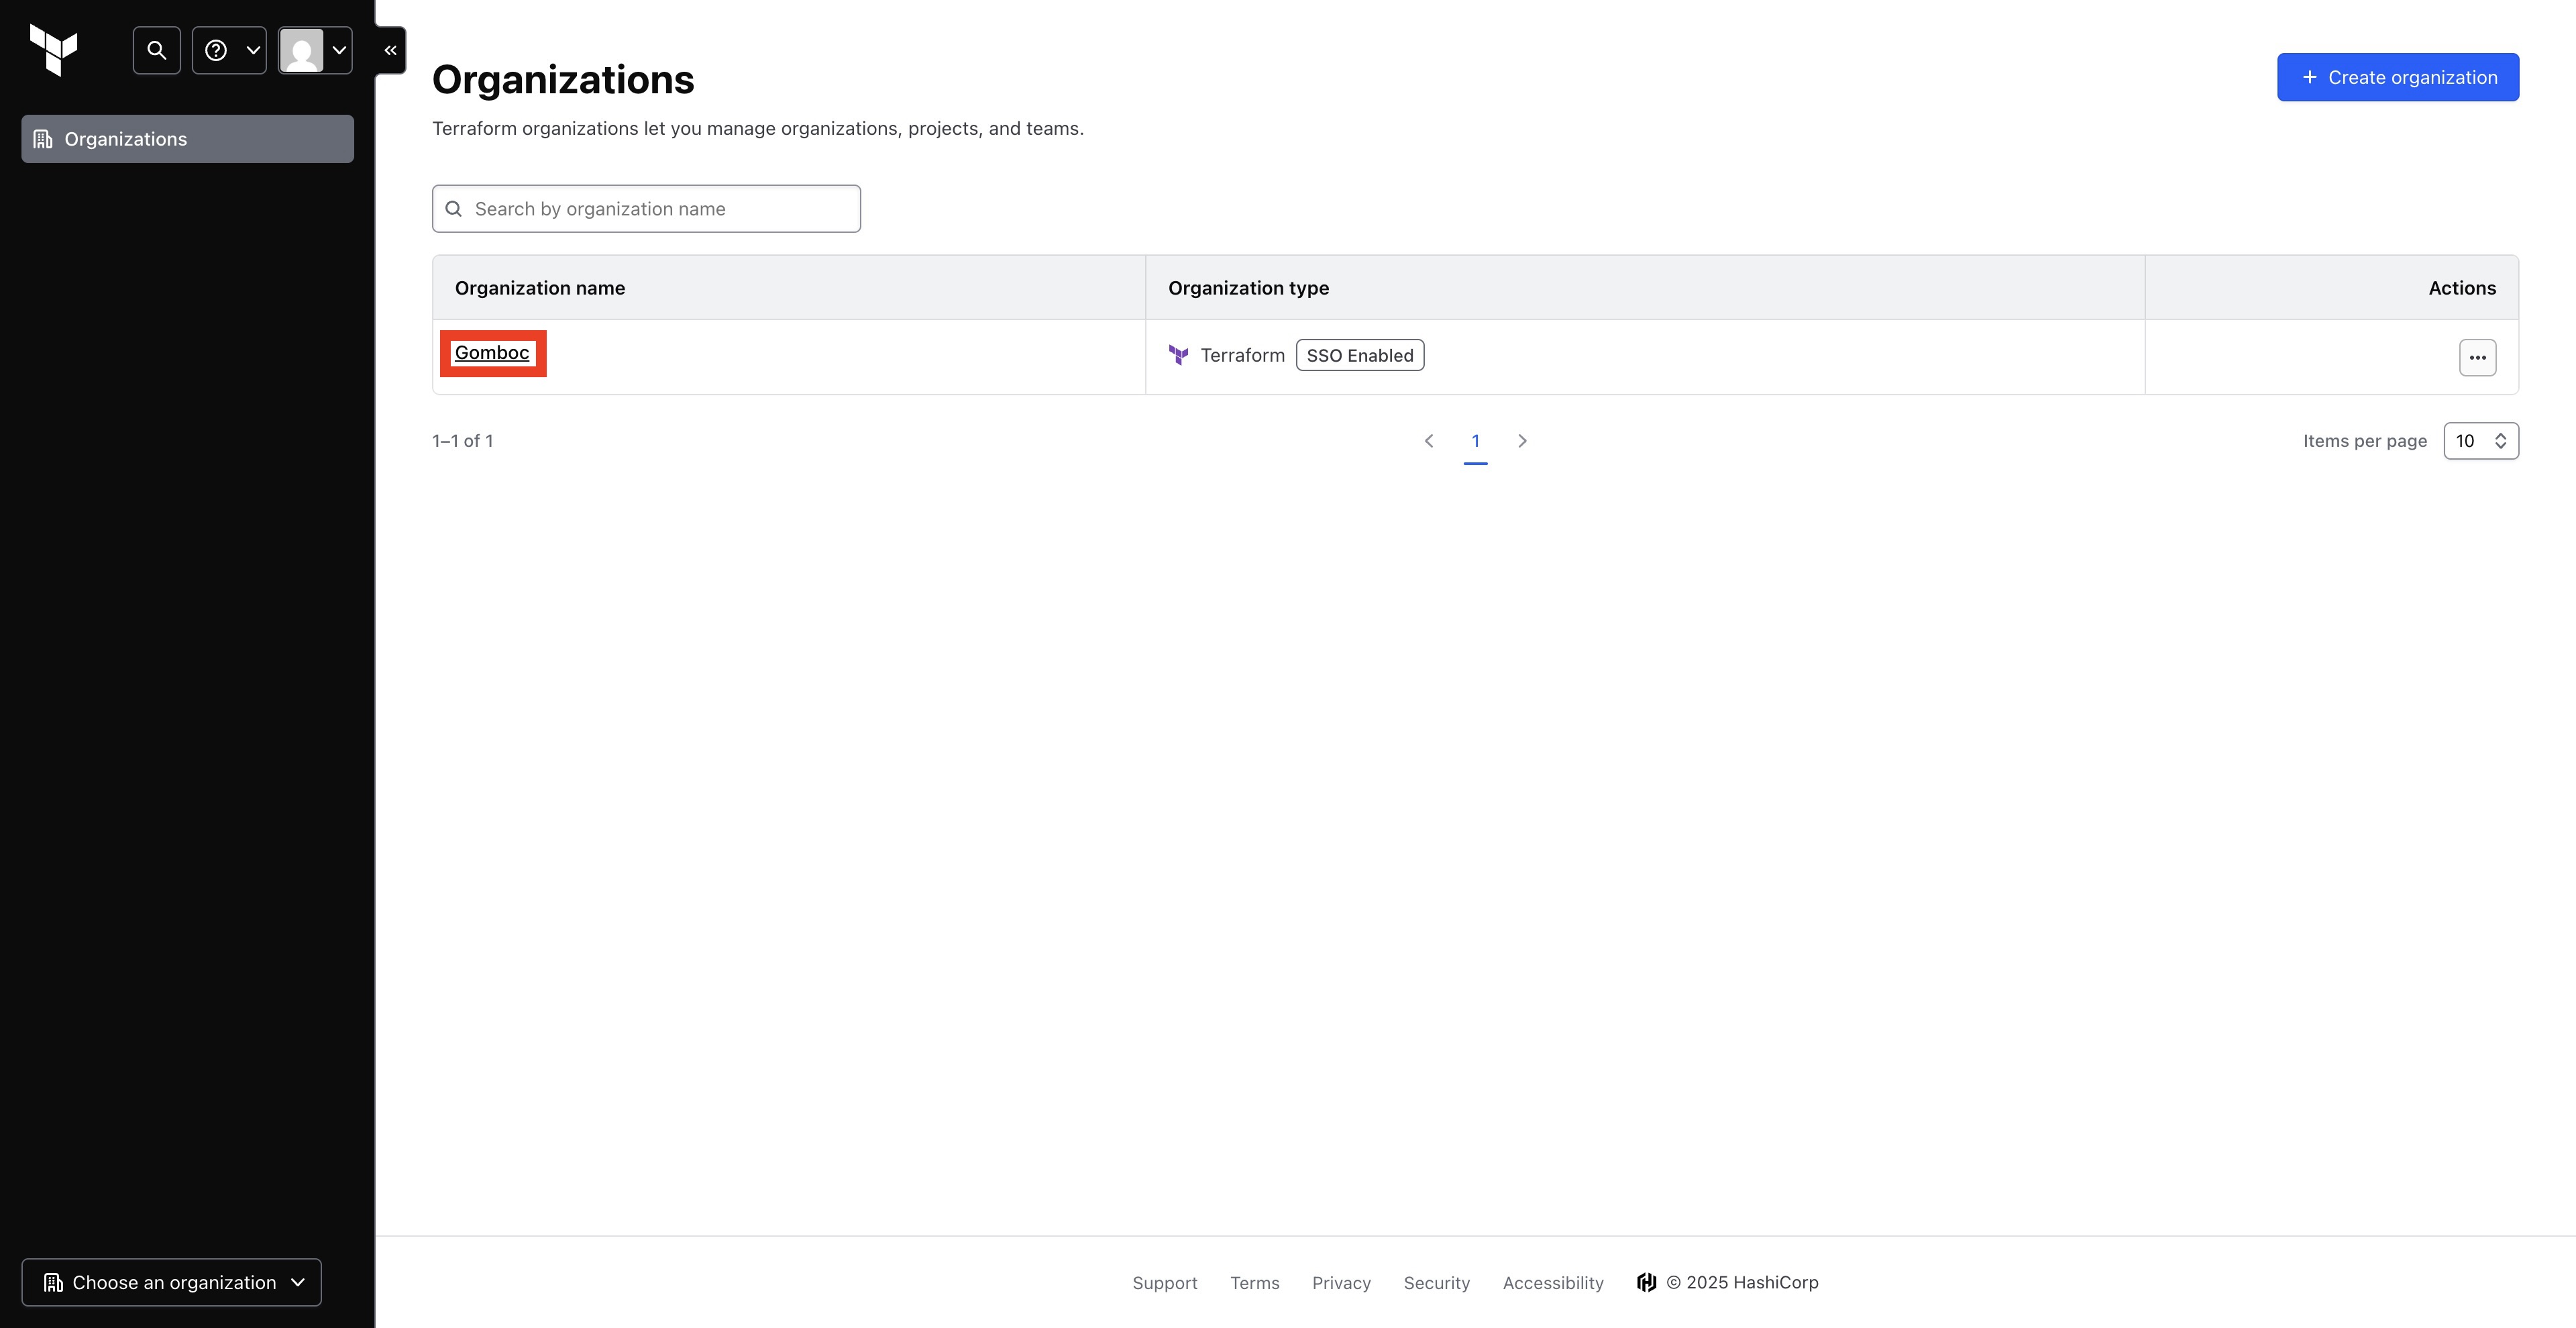Select Organizations in the sidebar
Screen dimensions: 2576x1328
188,139
